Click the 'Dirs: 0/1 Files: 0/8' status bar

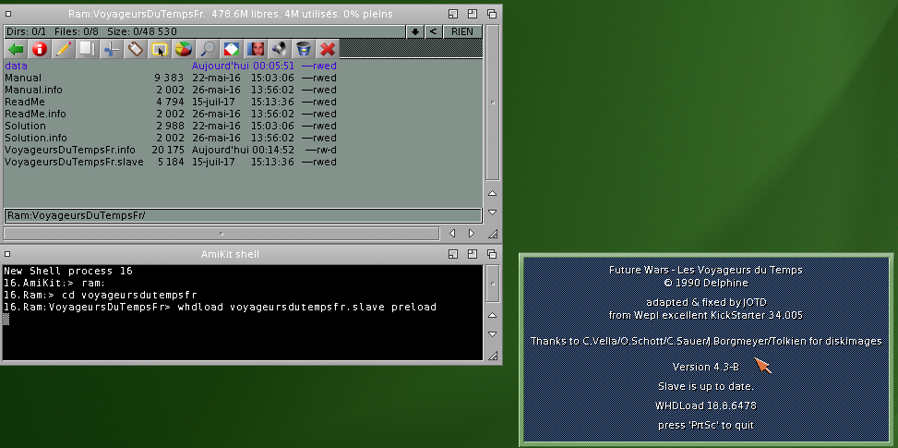(205, 31)
